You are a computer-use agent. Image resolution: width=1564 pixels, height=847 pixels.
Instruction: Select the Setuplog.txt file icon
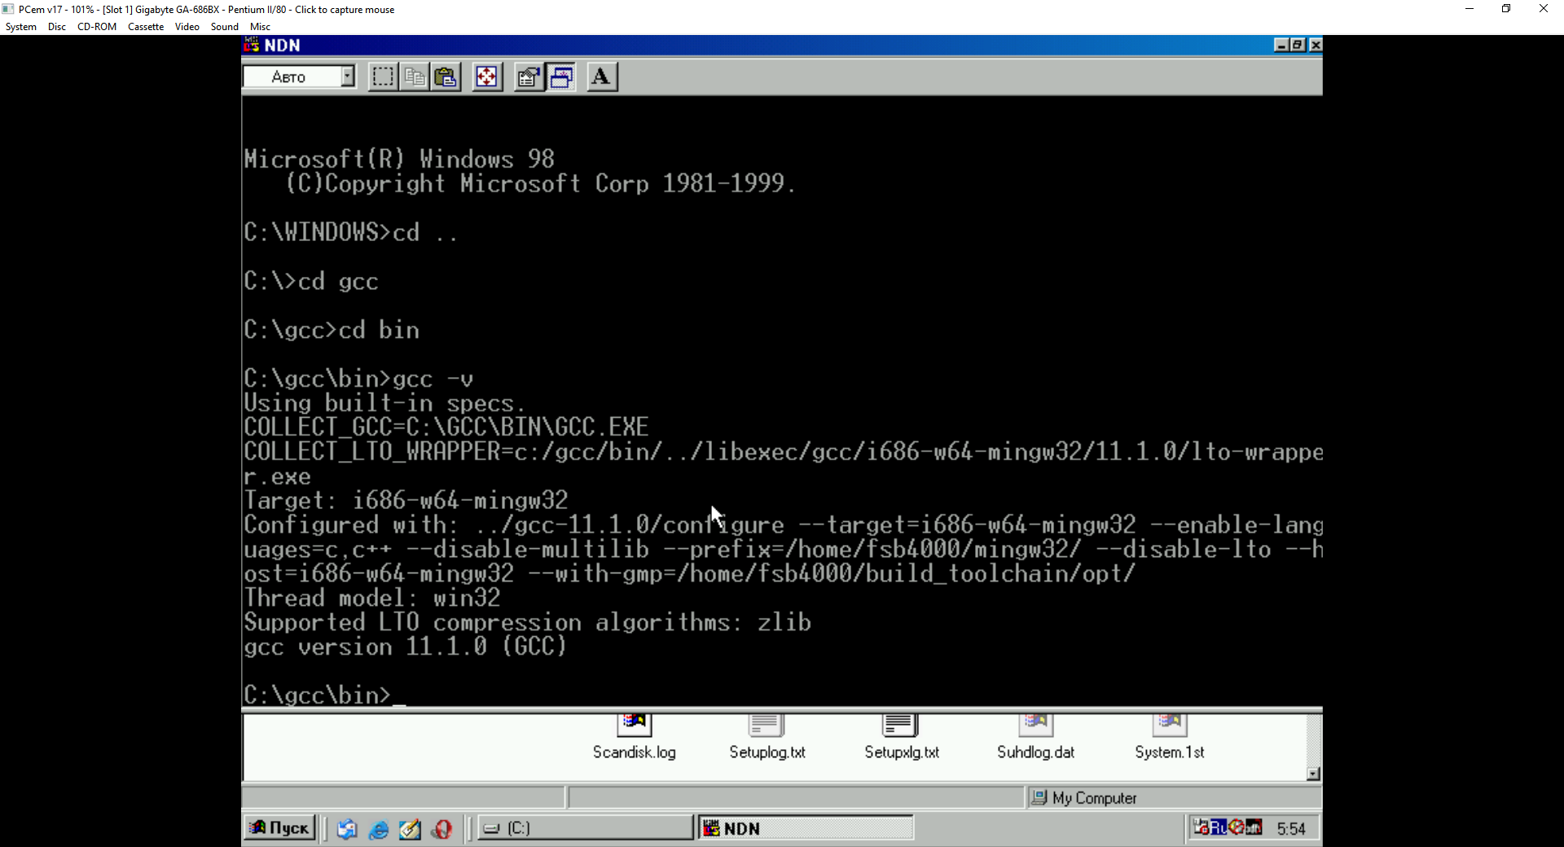767,737
